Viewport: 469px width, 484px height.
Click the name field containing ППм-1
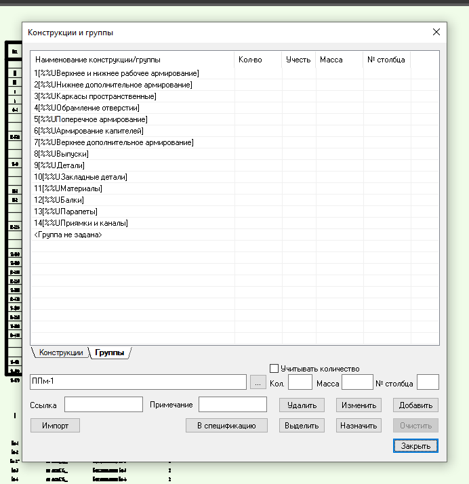(138, 382)
